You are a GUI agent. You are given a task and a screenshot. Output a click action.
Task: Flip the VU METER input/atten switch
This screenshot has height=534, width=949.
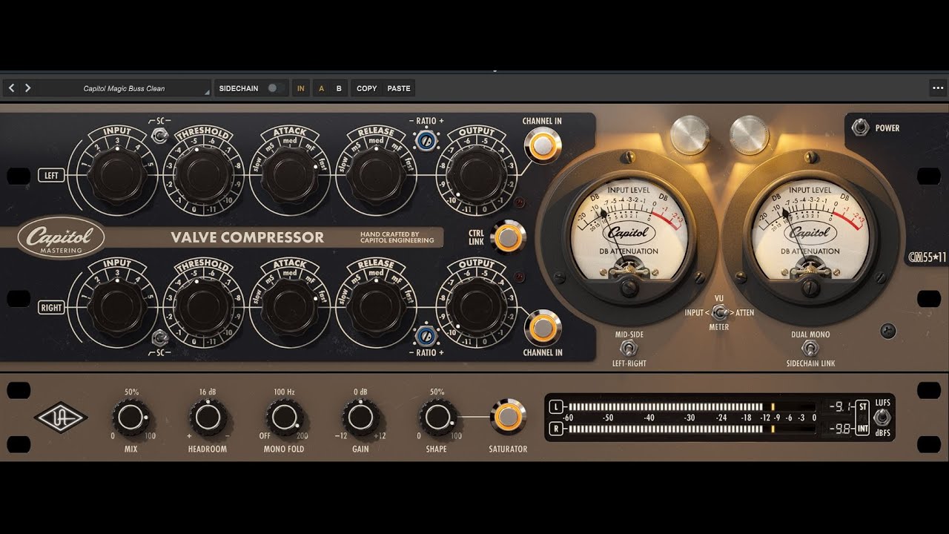point(719,312)
